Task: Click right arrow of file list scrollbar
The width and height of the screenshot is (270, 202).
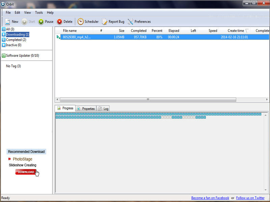Action: 267,99
